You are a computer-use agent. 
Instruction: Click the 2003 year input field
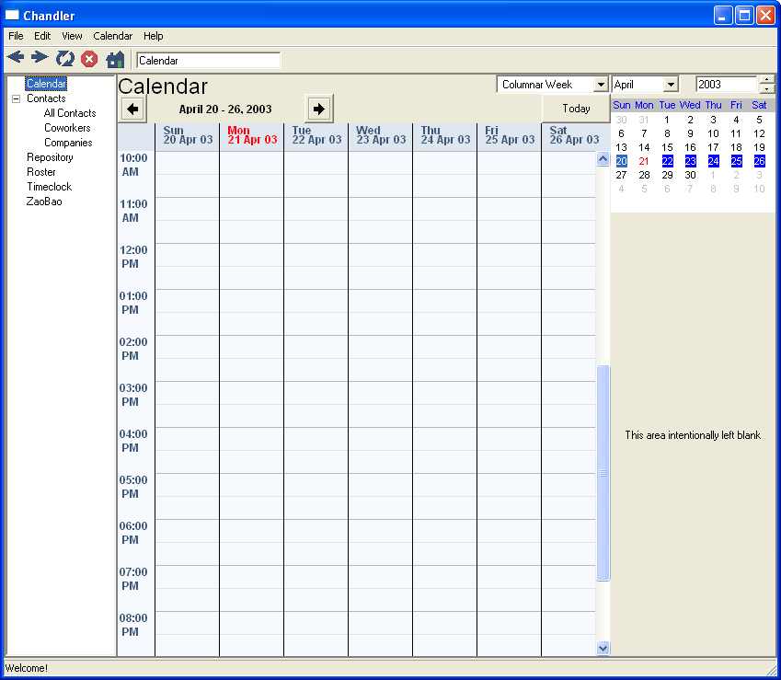click(x=728, y=85)
